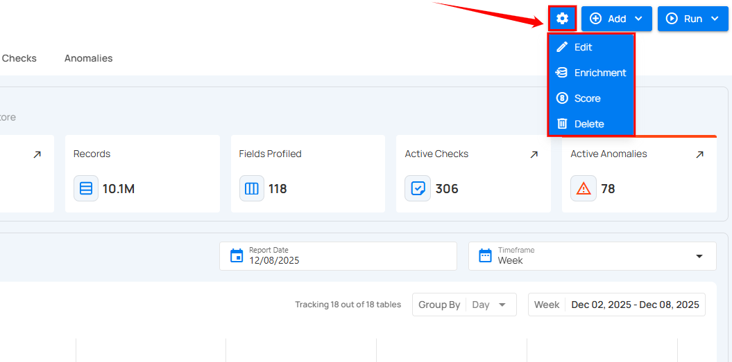Viewport: 732px width, 362px height.
Task: Open Active Checks arrow link
Action: tap(534, 154)
